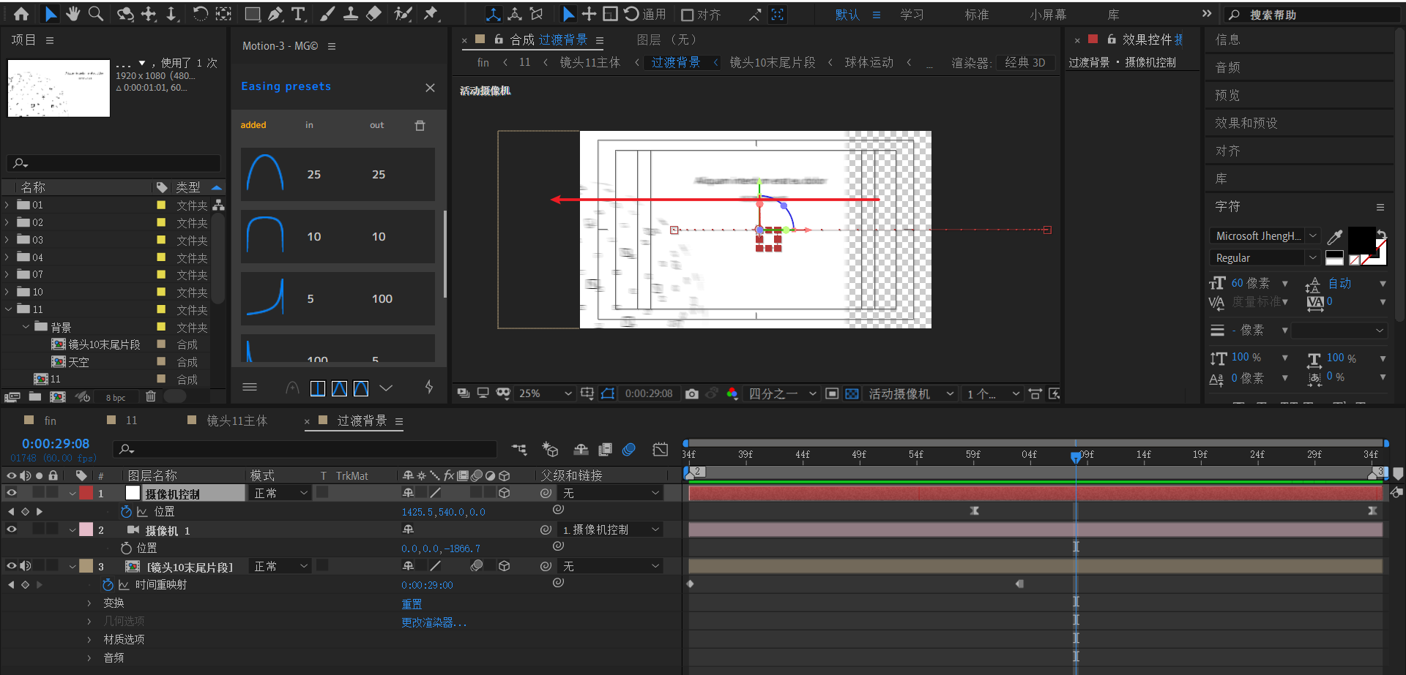
Task: Apply the 5 / 100 easing preset
Action: (x=338, y=298)
